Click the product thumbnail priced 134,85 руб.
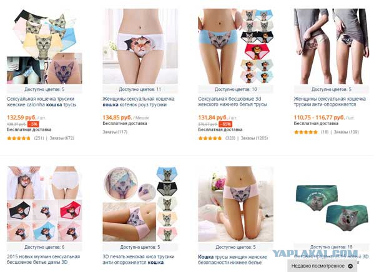 coord(140,46)
